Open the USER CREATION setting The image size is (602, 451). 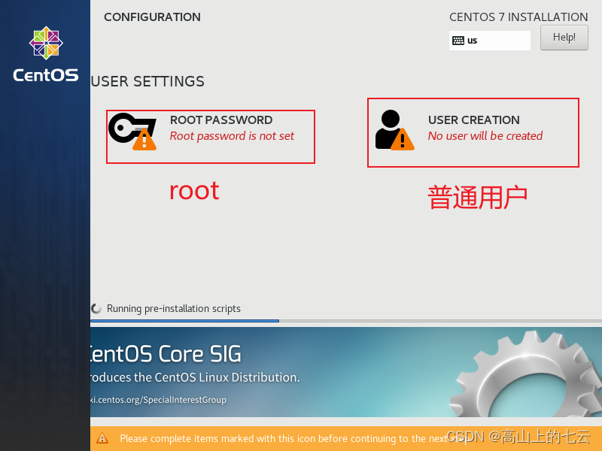pos(473,132)
